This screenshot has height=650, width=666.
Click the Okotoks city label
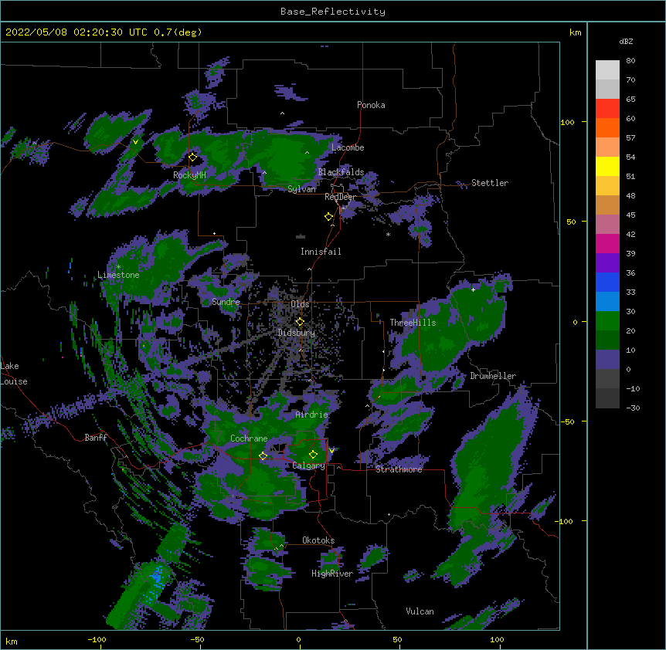[318, 540]
